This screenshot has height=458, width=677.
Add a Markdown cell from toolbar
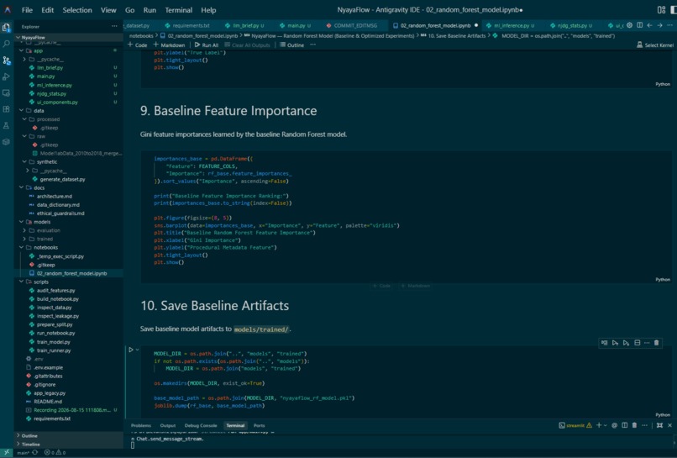pos(169,45)
